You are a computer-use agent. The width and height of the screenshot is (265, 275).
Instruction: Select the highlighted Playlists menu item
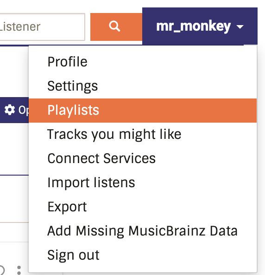(x=143, y=110)
